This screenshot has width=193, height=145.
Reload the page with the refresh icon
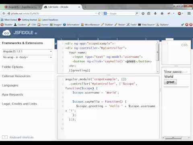click(99, 14)
